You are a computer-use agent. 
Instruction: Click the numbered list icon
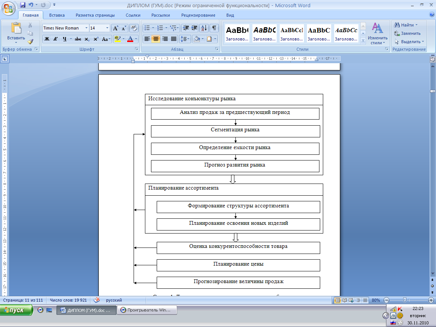point(160,28)
